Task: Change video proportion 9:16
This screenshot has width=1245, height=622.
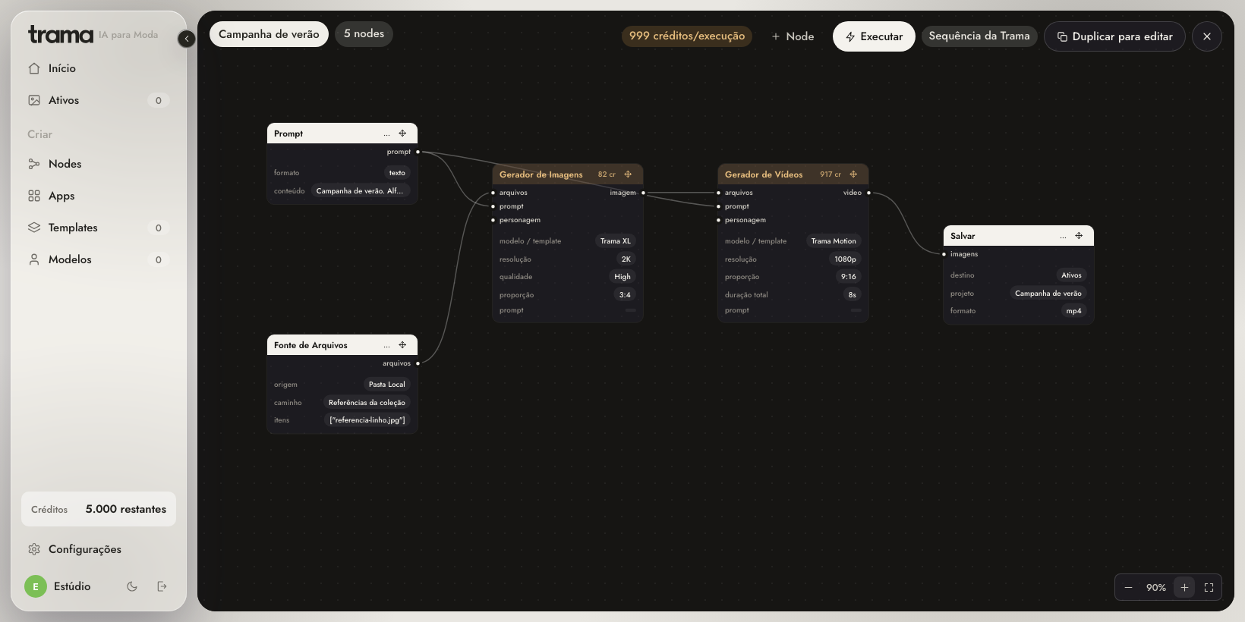Action: click(849, 277)
